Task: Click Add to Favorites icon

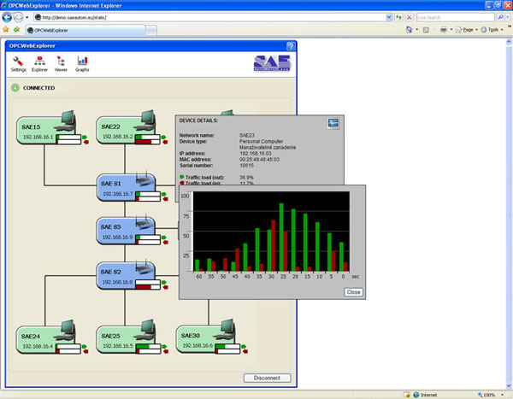Action: tap(16, 30)
